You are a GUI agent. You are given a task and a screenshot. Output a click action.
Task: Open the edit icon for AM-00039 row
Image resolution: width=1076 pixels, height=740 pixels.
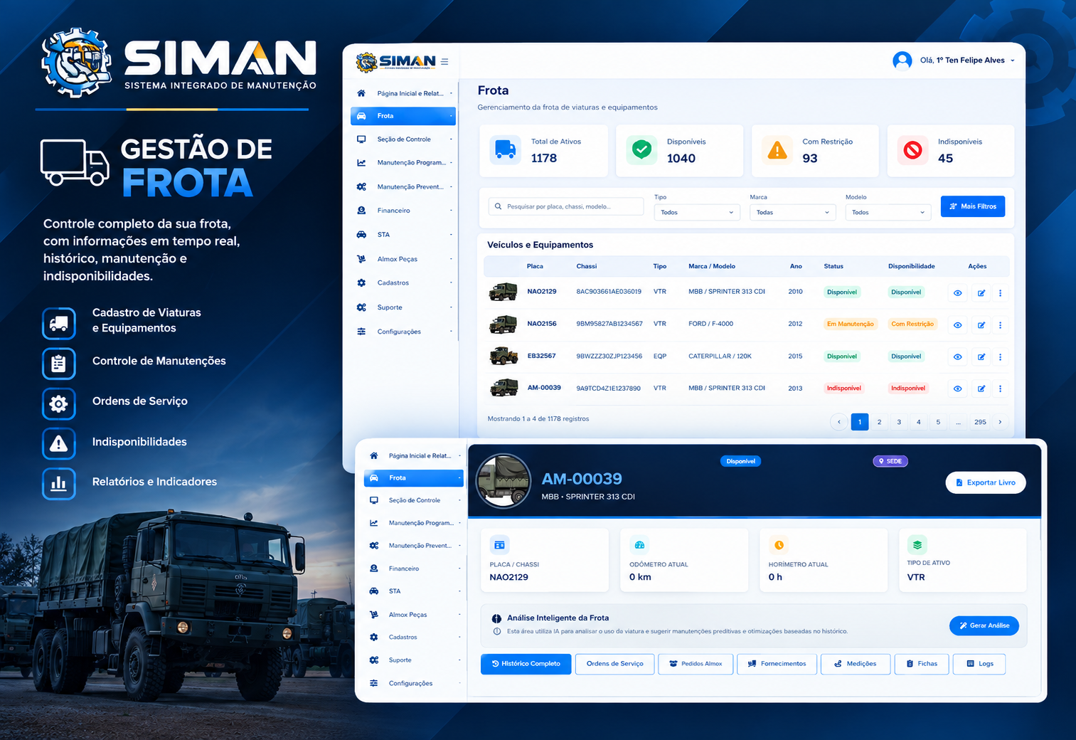[x=981, y=389]
